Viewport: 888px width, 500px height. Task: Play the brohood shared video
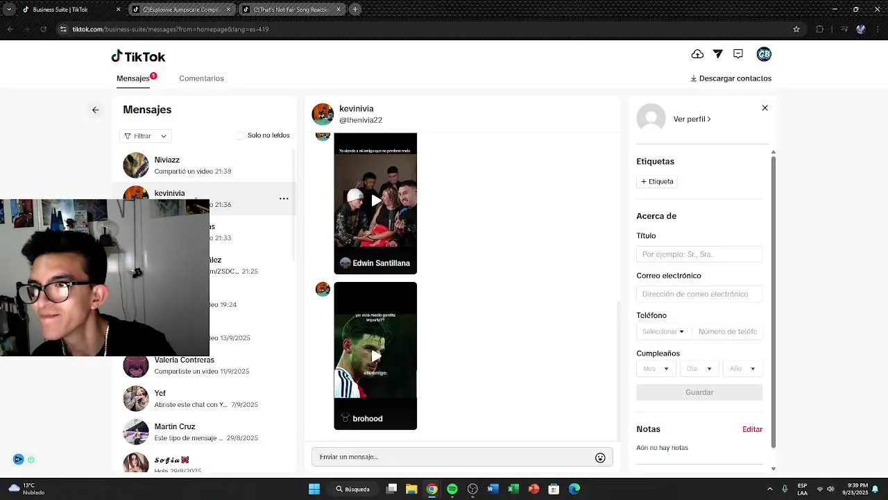tap(375, 356)
